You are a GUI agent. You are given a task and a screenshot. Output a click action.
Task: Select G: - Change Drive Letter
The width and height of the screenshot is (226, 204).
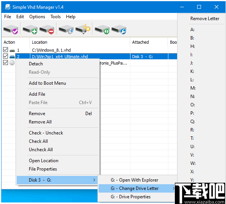[x=137, y=188]
